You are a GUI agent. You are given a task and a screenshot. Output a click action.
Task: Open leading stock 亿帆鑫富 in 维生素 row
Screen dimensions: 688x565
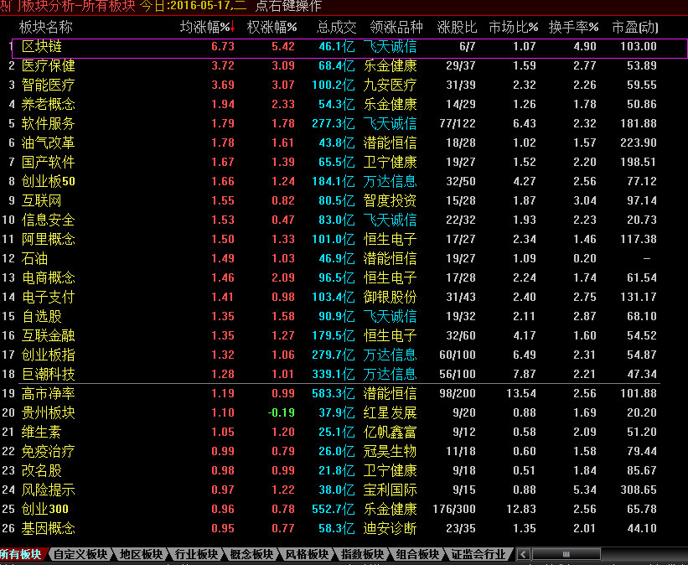(x=390, y=432)
